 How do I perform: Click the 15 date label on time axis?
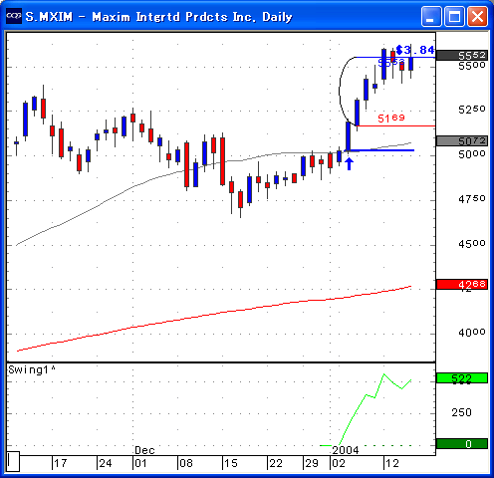(231, 463)
